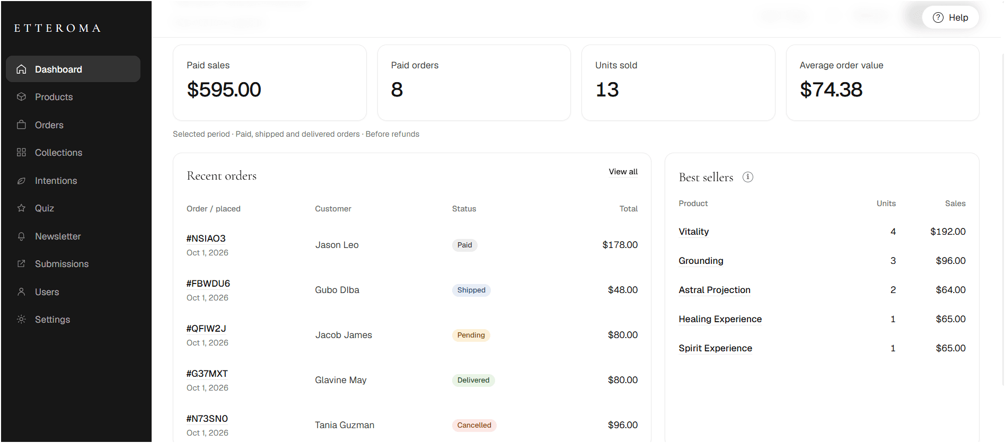1005x443 pixels.
Task: Navigate to Newsletter
Action: click(73, 236)
